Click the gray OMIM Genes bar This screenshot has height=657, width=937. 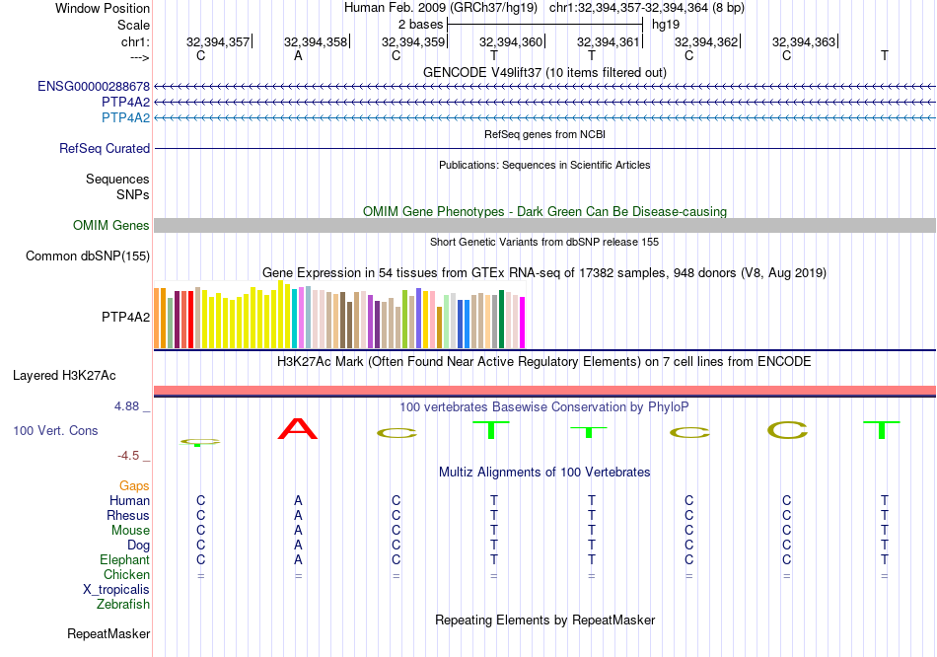click(x=545, y=225)
